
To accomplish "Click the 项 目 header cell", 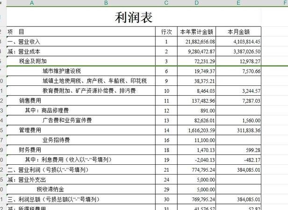I will pos(81,32).
